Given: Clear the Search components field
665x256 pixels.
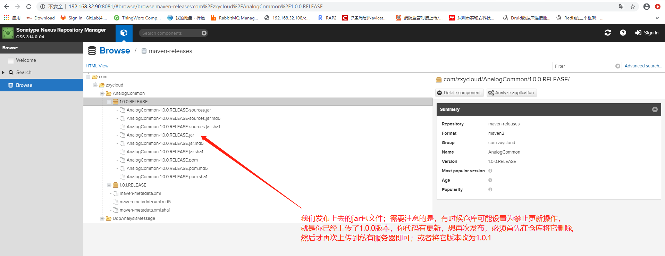Looking at the screenshot, I should [204, 33].
